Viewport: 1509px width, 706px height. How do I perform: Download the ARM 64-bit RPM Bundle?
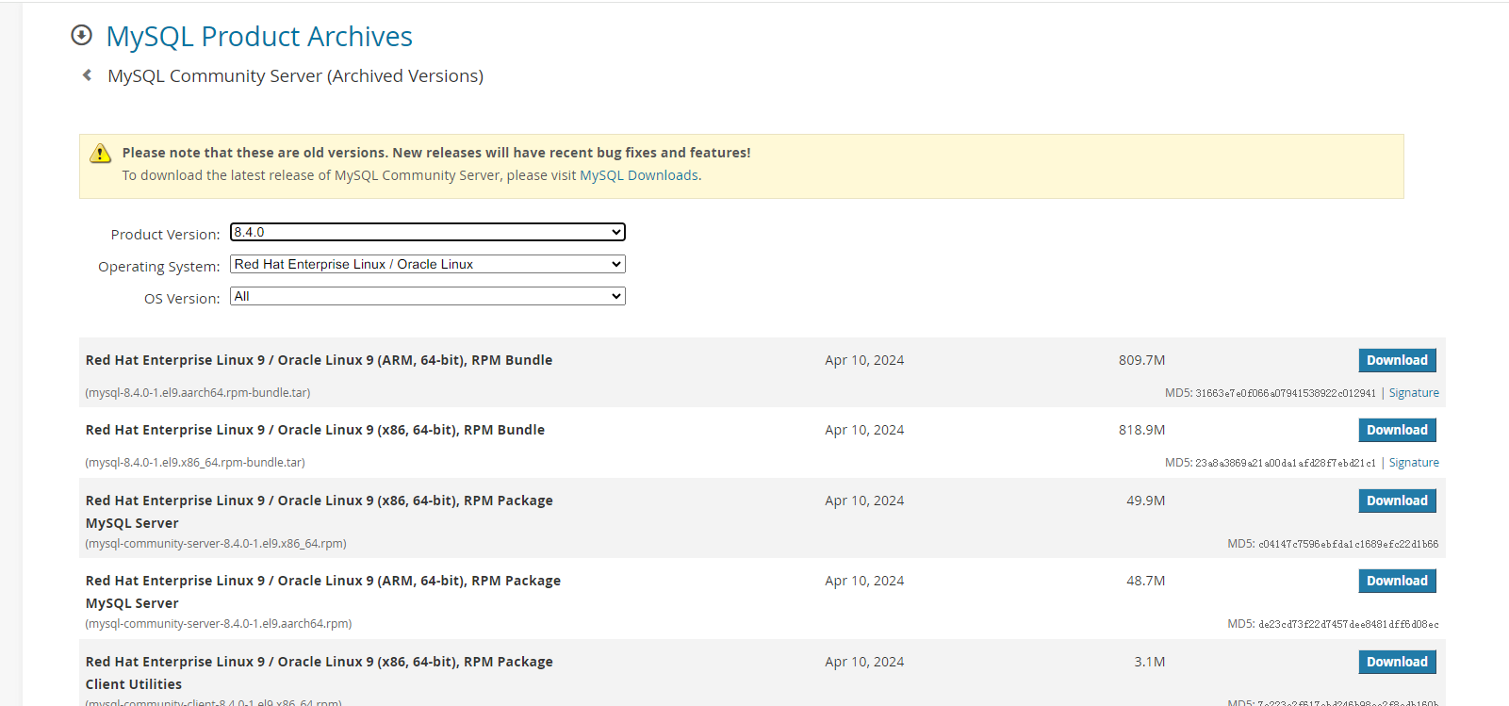(1396, 361)
